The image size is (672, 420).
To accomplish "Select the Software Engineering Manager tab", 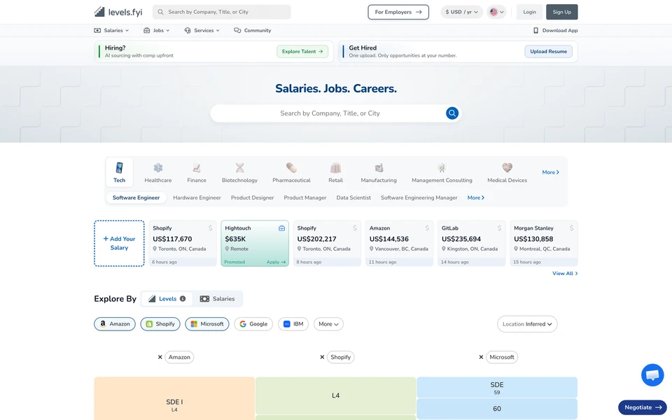I will (x=419, y=197).
